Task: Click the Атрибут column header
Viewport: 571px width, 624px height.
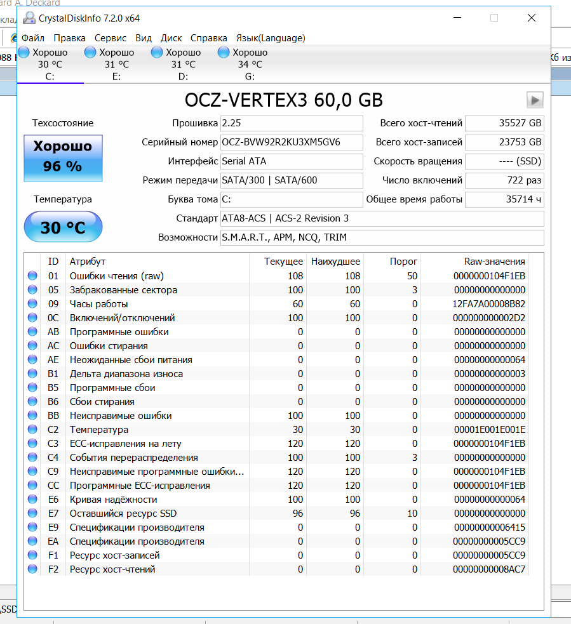Action: [x=158, y=262]
